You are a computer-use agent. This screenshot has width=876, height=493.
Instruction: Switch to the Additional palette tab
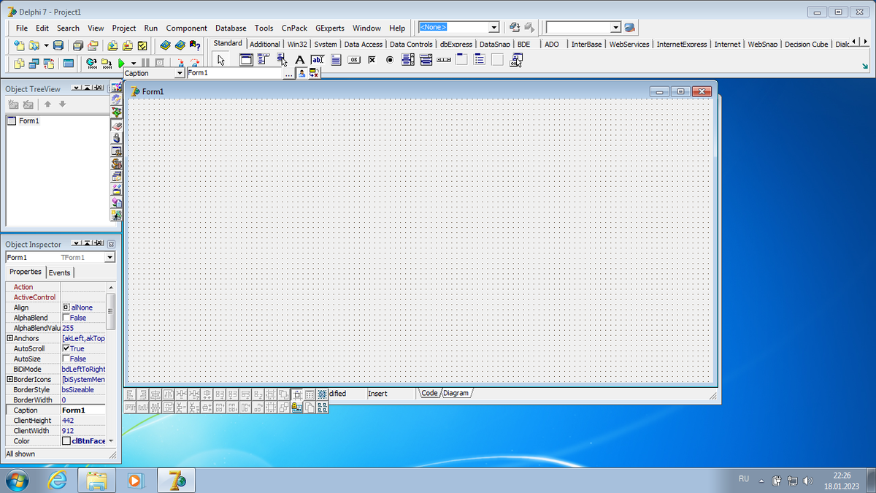(x=265, y=44)
